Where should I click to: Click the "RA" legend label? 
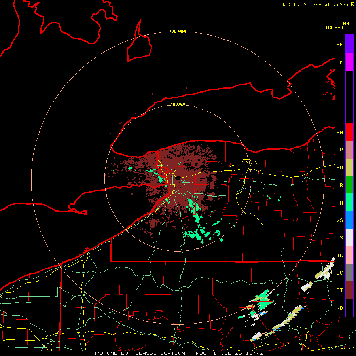pos(339,203)
